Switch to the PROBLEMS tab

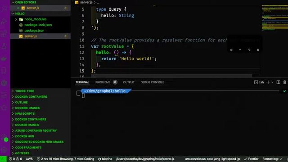[103, 82]
